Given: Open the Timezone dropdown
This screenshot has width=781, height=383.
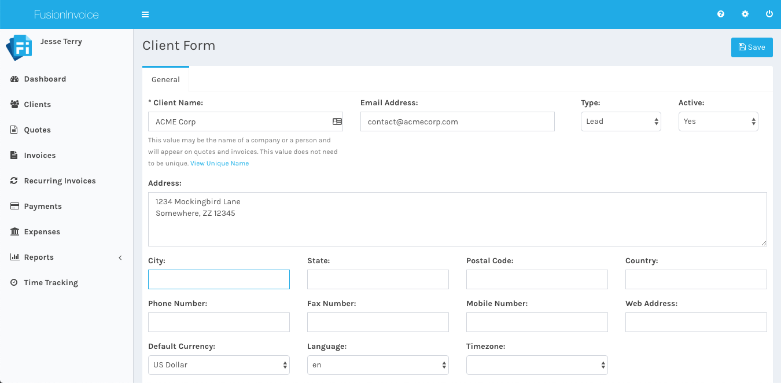Looking at the screenshot, I should pos(536,365).
